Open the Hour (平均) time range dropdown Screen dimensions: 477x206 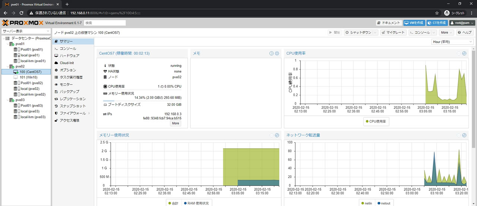pos(452,42)
